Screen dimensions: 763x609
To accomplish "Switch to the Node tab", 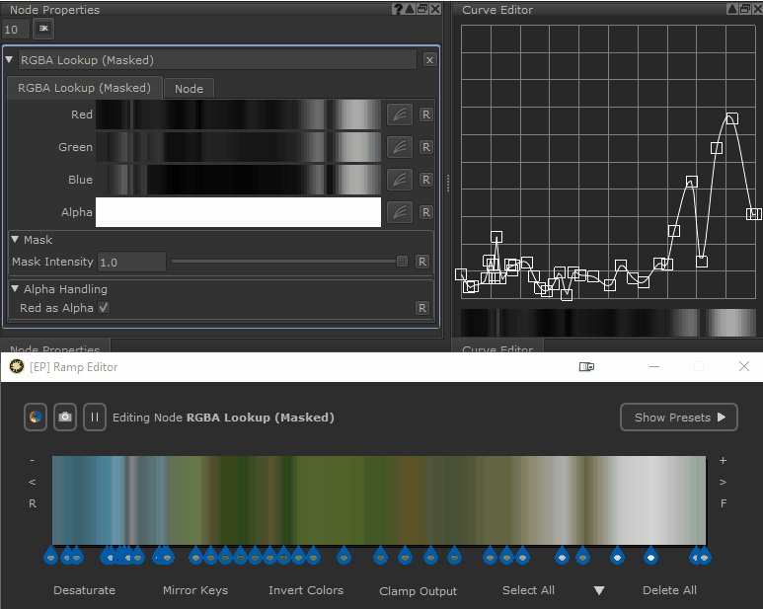I will pos(189,89).
